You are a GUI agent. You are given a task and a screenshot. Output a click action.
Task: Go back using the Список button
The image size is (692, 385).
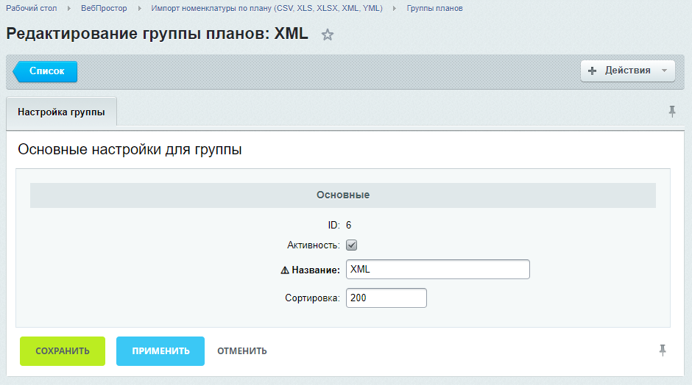click(45, 71)
